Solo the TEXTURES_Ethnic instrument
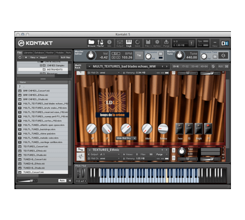This screenshot has width=245, height=220. pos(174,150)
